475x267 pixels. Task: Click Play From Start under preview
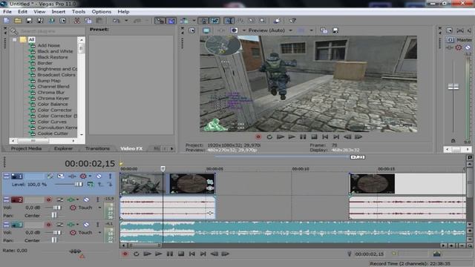[281, 136]
